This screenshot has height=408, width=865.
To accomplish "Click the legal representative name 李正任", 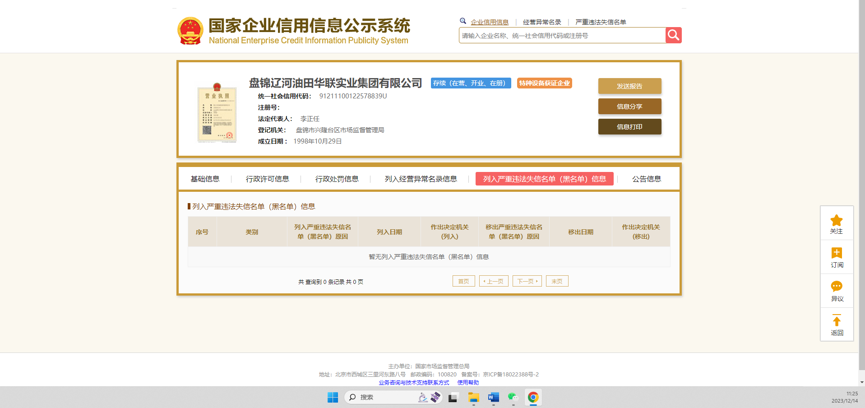I will pos(310,119).
